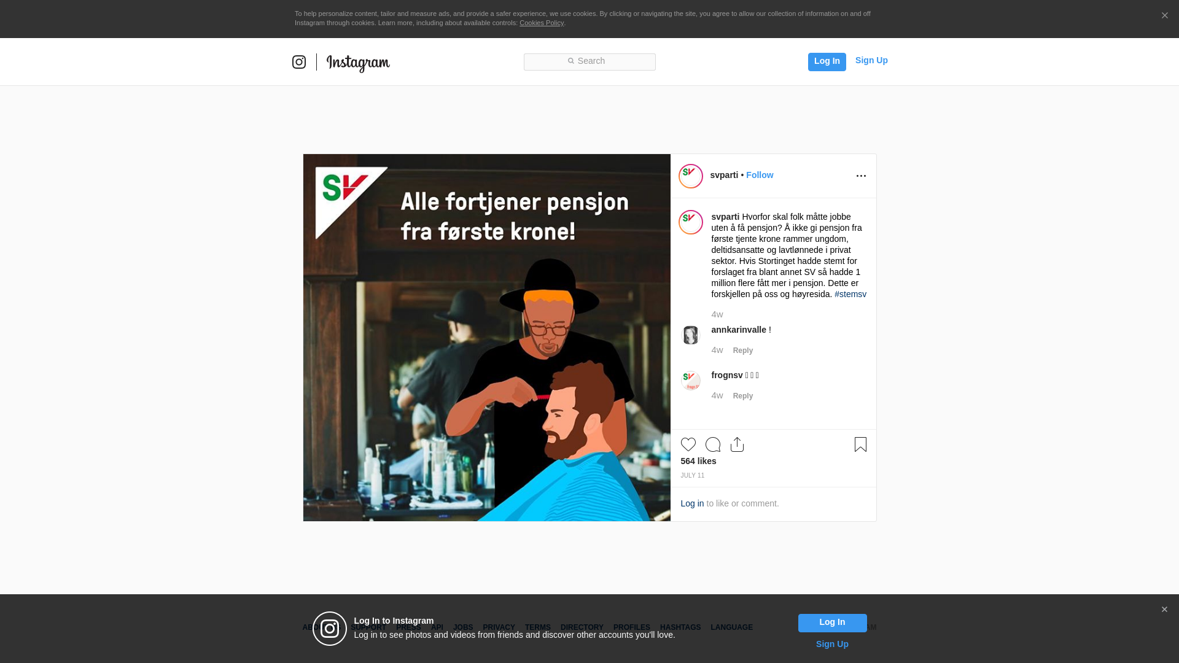Open the JULY 11 post date link

tap(693, 476)
